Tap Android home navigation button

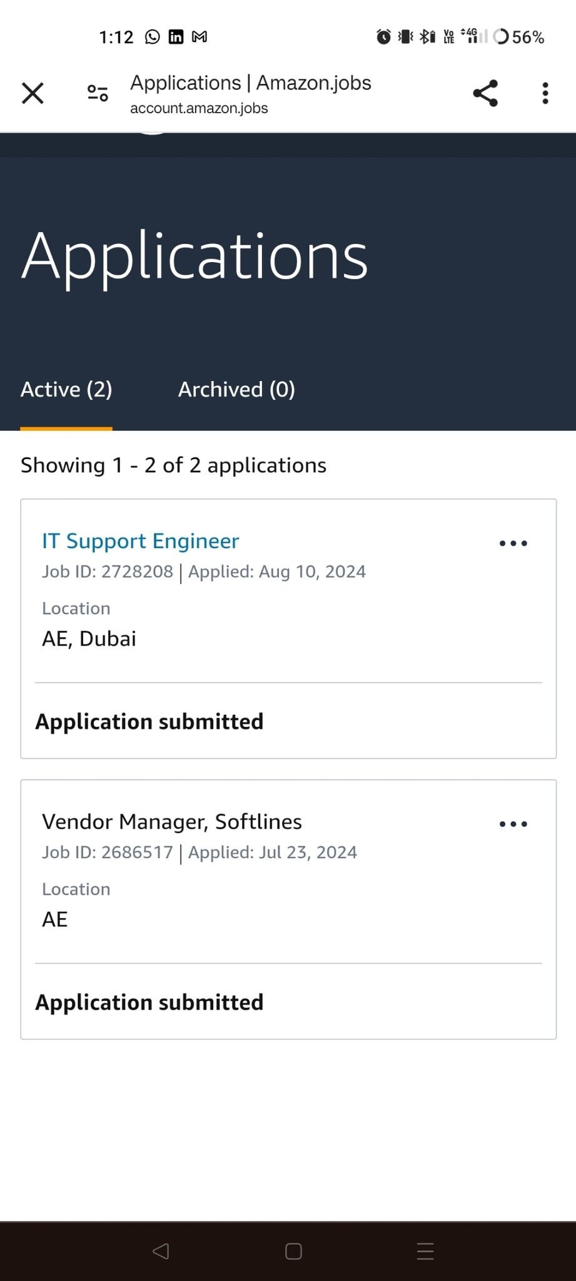pos(293,1251)
